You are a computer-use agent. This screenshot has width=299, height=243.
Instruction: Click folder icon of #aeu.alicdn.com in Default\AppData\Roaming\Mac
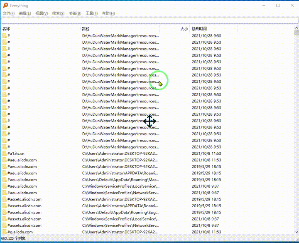[5, 180]
